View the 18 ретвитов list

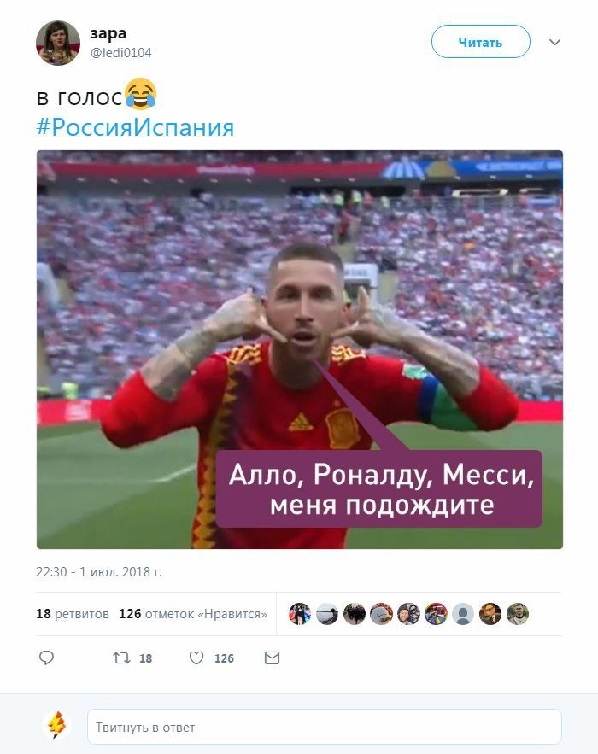pyautogui.click(x=73, y=614)
